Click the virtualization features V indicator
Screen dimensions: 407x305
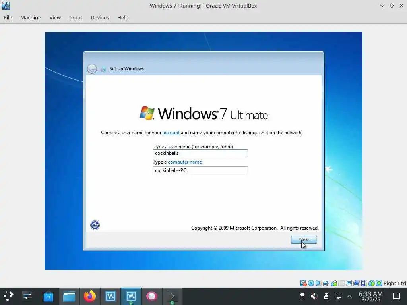pyautogui.click(x=364, y=283)
